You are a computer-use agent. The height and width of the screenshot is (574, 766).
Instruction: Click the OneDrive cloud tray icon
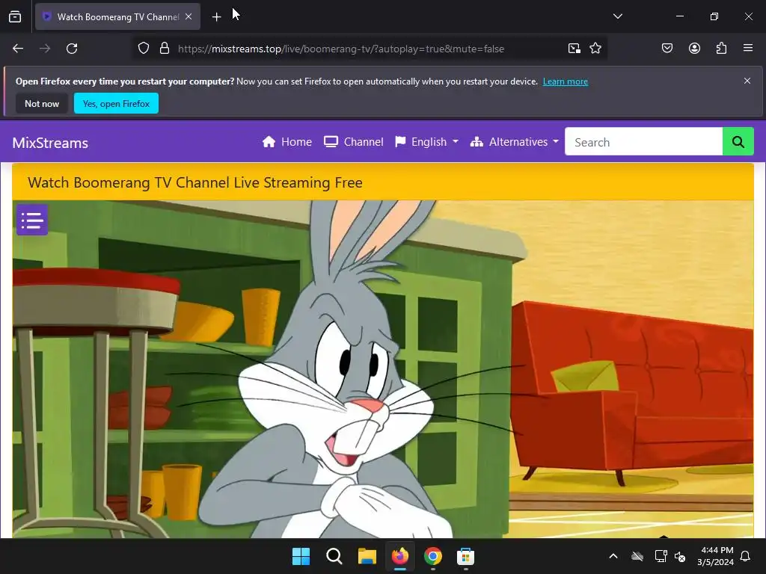637,556
